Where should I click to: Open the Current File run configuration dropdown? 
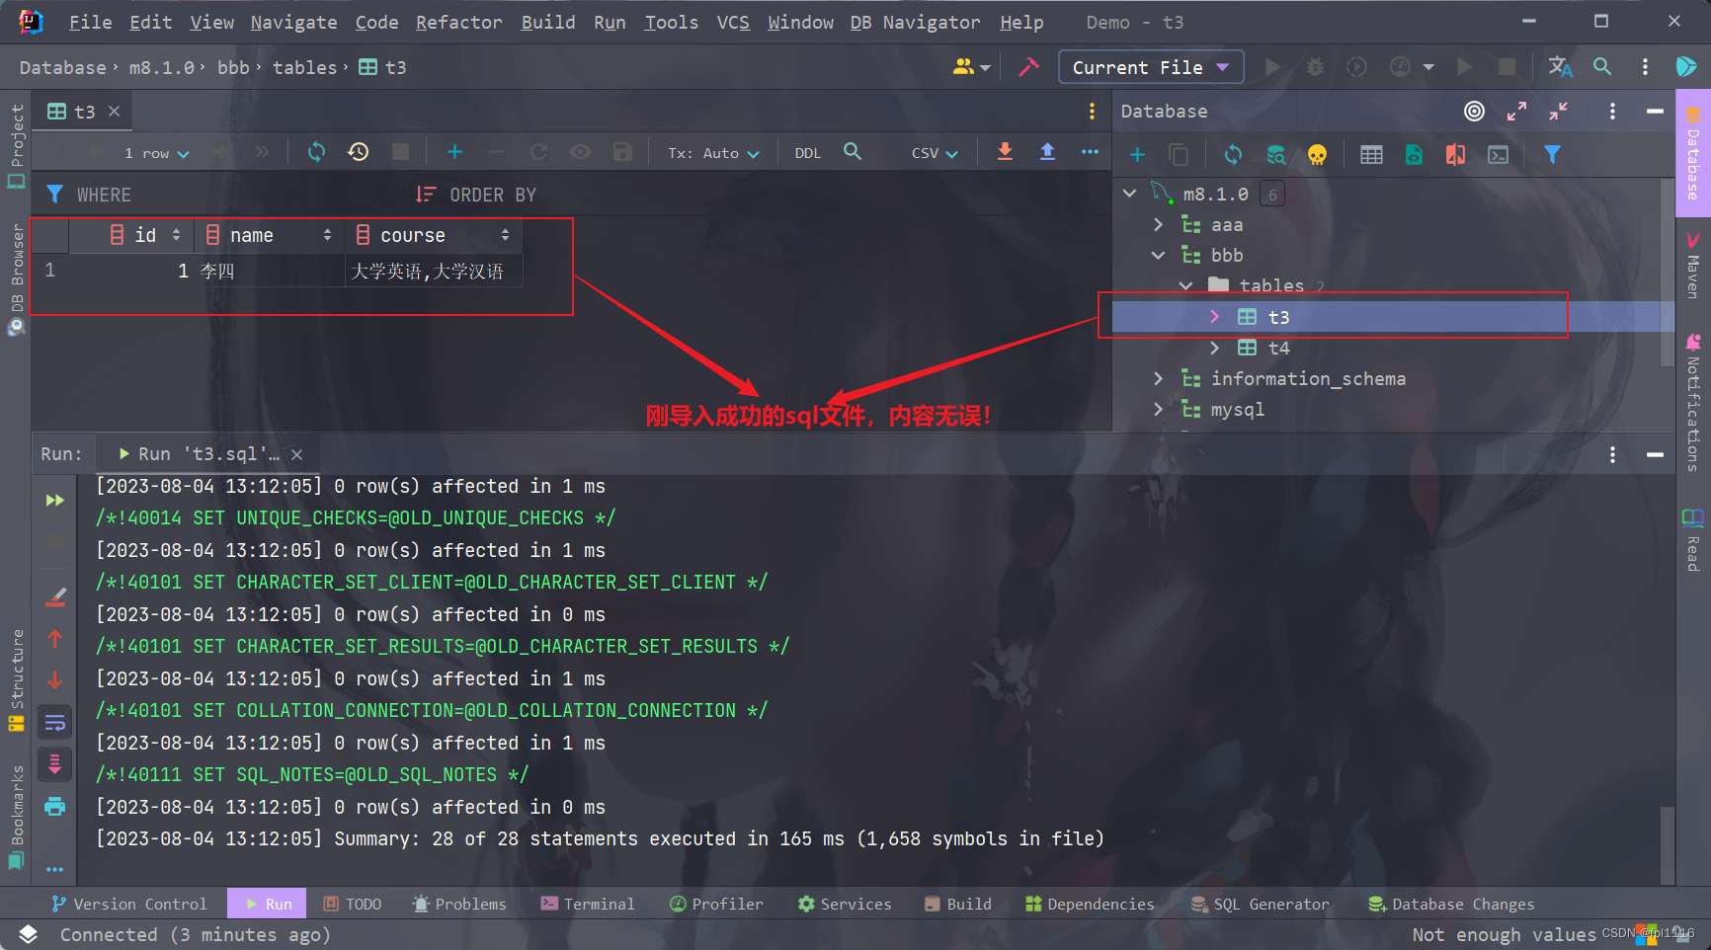(x=1151, y=66)
